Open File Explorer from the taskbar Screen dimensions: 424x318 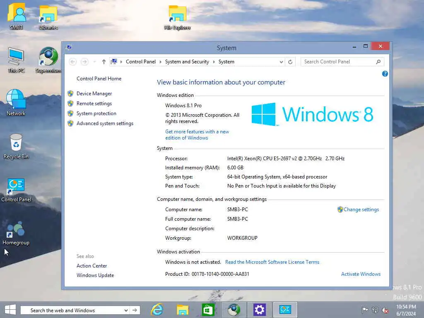pos(183,310)
